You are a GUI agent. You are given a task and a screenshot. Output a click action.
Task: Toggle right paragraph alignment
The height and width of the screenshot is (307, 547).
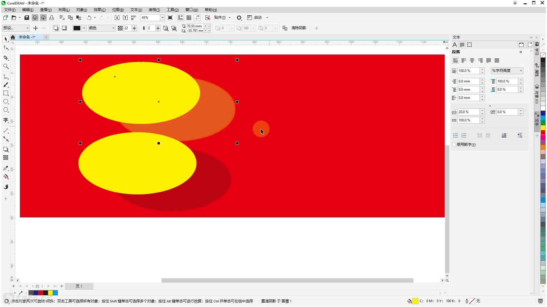pos(480,60)
